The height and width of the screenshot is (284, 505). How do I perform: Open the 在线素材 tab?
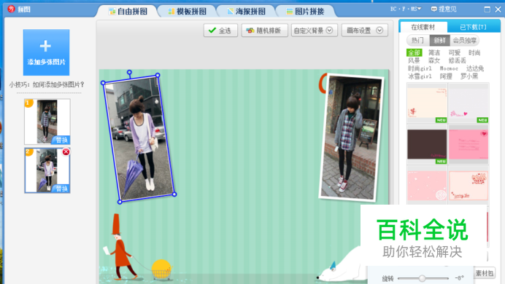coord(423,27)
